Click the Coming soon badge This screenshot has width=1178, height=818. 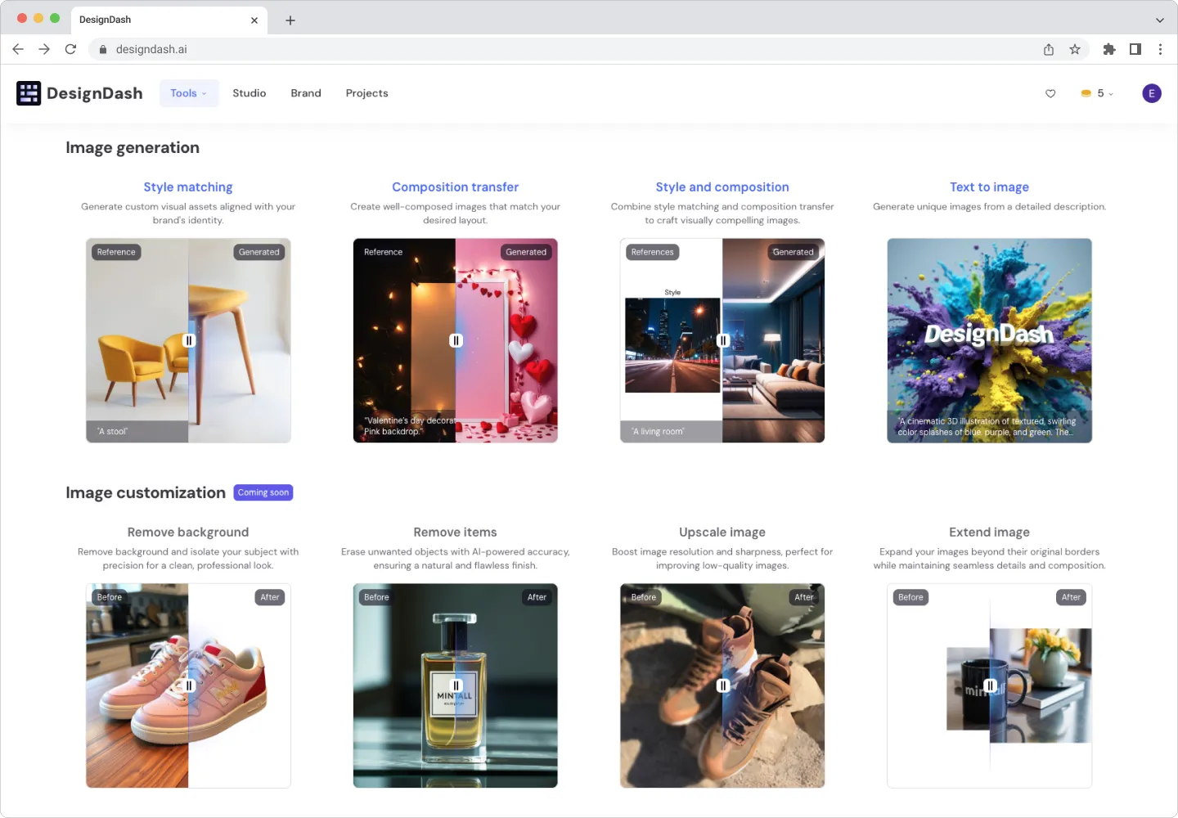[263, 492]
